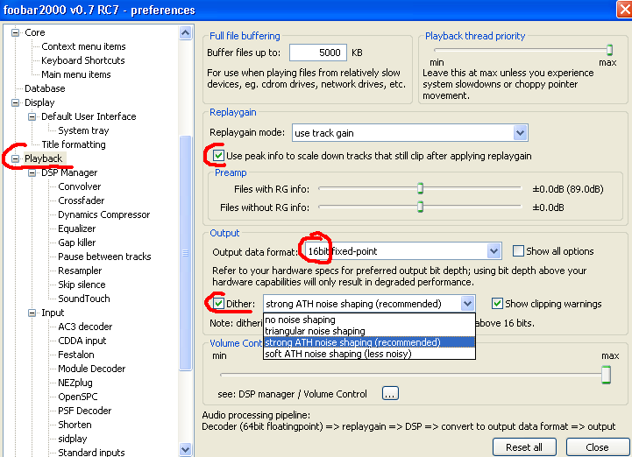
Task: Collapse the Core tree node
Action: (x=15, y=32)
